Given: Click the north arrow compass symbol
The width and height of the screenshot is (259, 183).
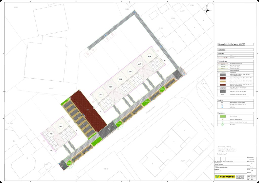Looking at the screenshot, I should (x=207, y=10).
